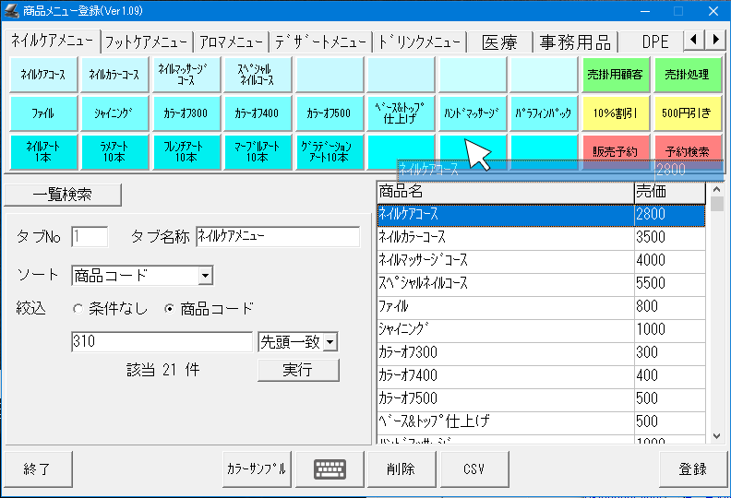Select the 商品コード radio option
This screenshot has height=498, width=731.
point(169,309)
